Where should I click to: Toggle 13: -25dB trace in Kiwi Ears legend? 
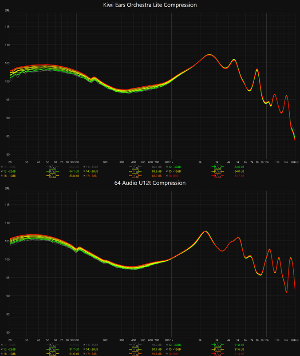(2, 171)
